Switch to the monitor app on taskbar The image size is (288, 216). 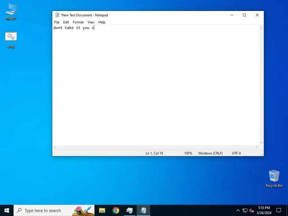point(130,210)
